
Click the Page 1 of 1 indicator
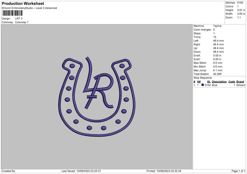(238, 171)
